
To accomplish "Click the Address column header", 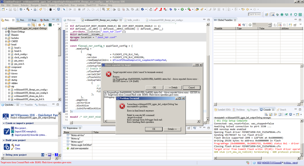I will [292, 29].
